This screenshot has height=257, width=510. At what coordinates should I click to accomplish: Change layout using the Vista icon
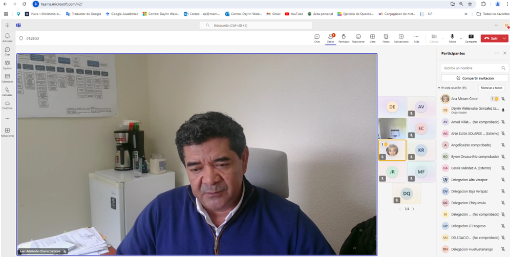[x=372, y=38]
